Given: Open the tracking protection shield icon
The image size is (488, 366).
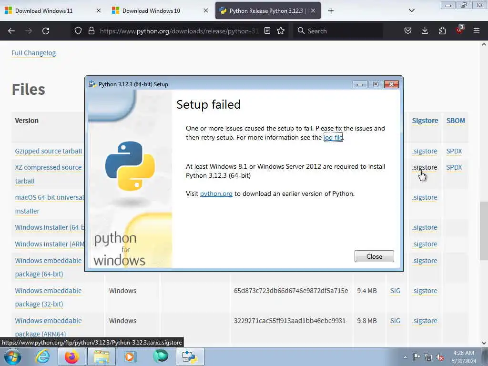Looking at the screenshot, I should (x=78, y=30).
